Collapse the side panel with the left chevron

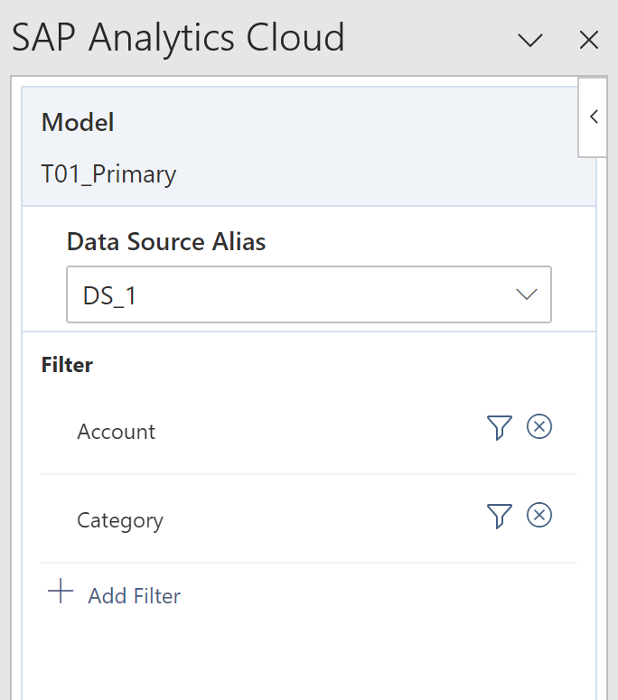click(x=594, y=117)
